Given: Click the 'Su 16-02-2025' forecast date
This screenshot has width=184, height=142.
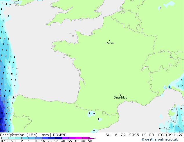Looking at the screenshot, I should [x=122, y=135].
